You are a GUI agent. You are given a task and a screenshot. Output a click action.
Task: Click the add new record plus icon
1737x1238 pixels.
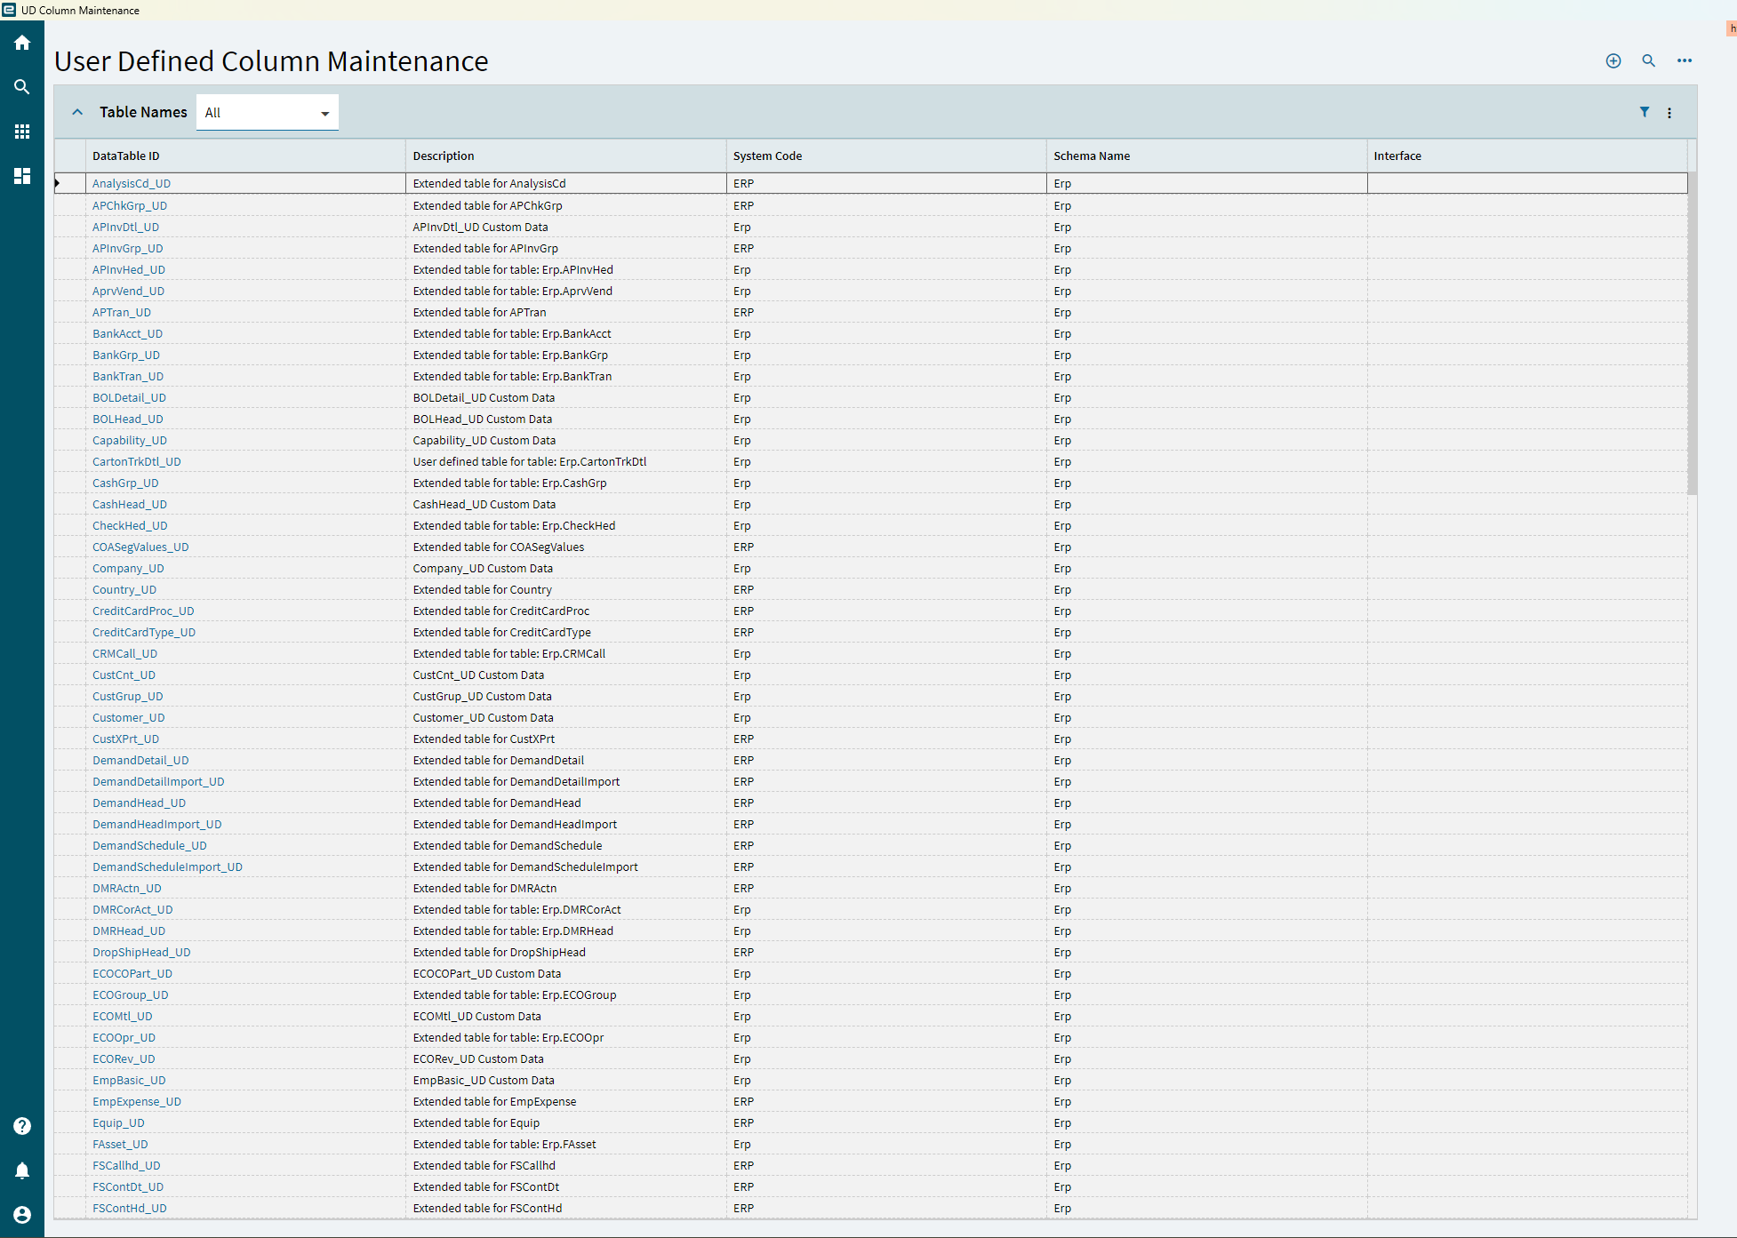tap(1613, 60)
